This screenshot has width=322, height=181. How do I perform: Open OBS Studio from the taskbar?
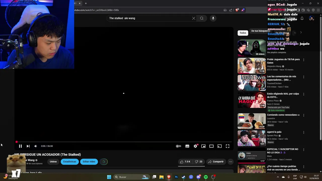pos(213,177)
